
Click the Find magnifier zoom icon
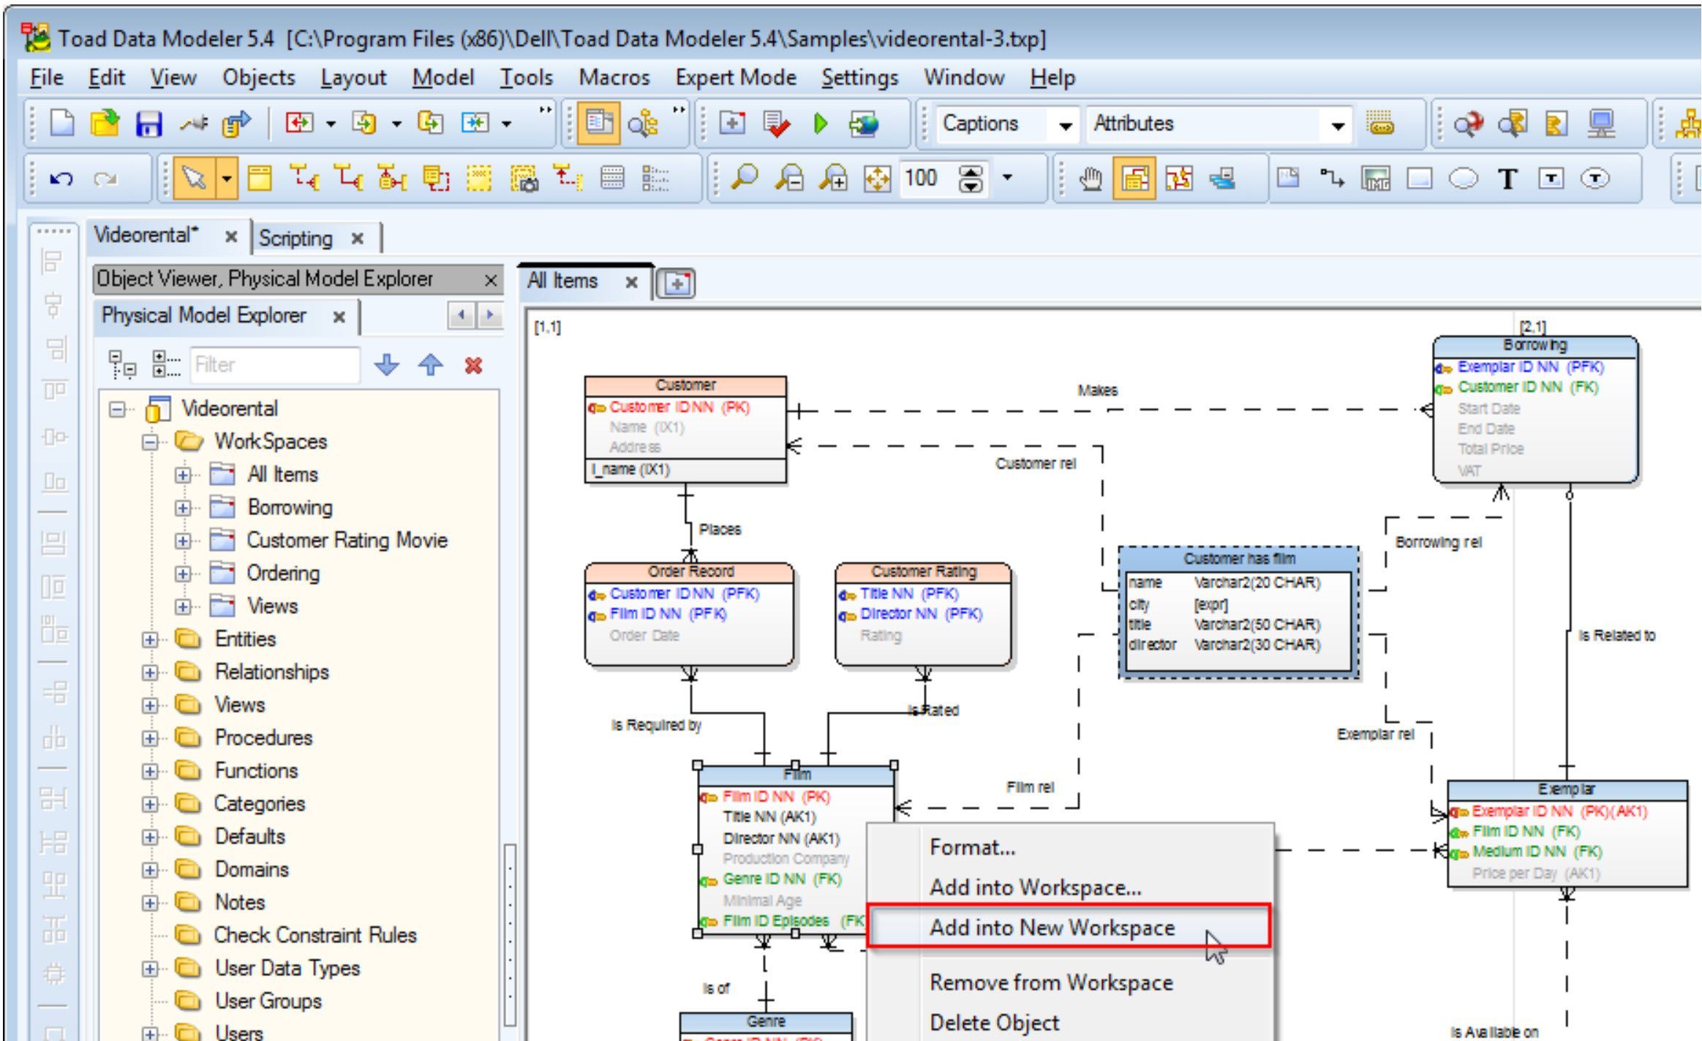(x=743, y=178)
